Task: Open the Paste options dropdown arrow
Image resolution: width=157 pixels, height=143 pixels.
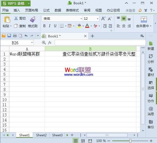Action: (11, 26)
